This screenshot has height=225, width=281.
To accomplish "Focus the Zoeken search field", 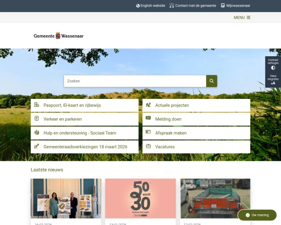I will 135,81.
